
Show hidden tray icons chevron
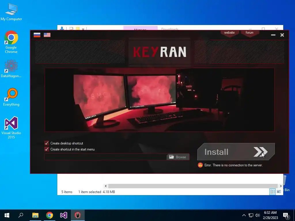[x=244, y=215]
